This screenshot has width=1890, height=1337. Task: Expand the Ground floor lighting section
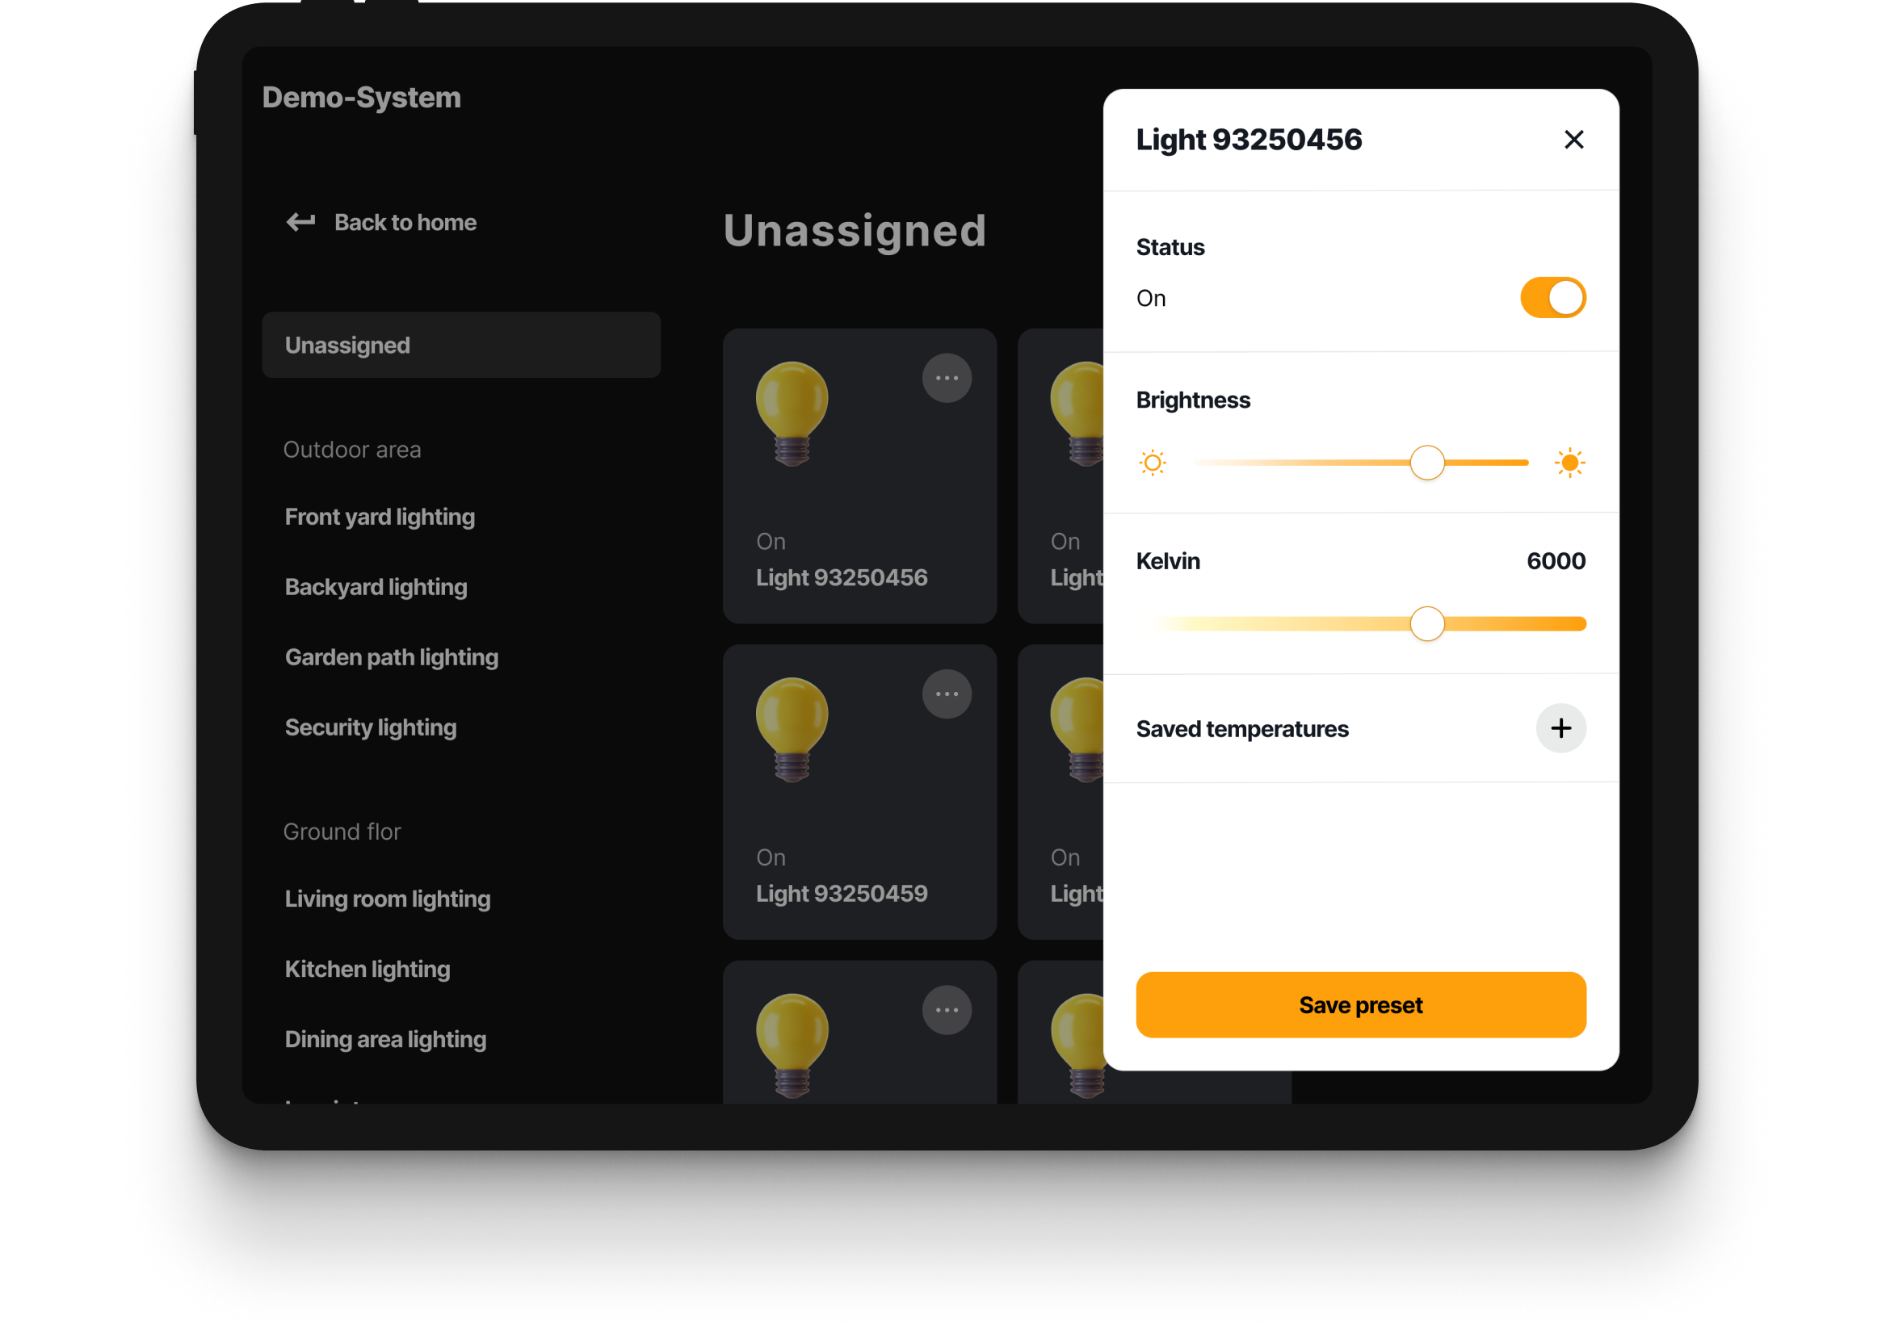pos(343,831)
